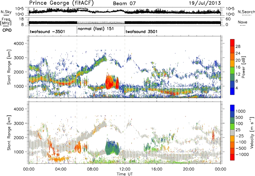Click the '08:00' time axis label
Image resolution: width=255 pixels, height=176 pixels.
(93, 169)
